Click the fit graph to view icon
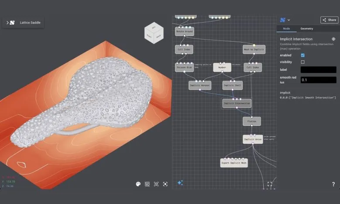 pyautogui.click(x=270, y=184)
